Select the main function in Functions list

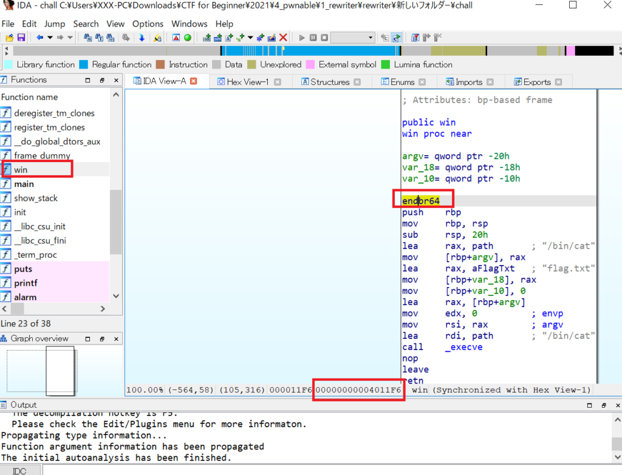tap(24, 184)
